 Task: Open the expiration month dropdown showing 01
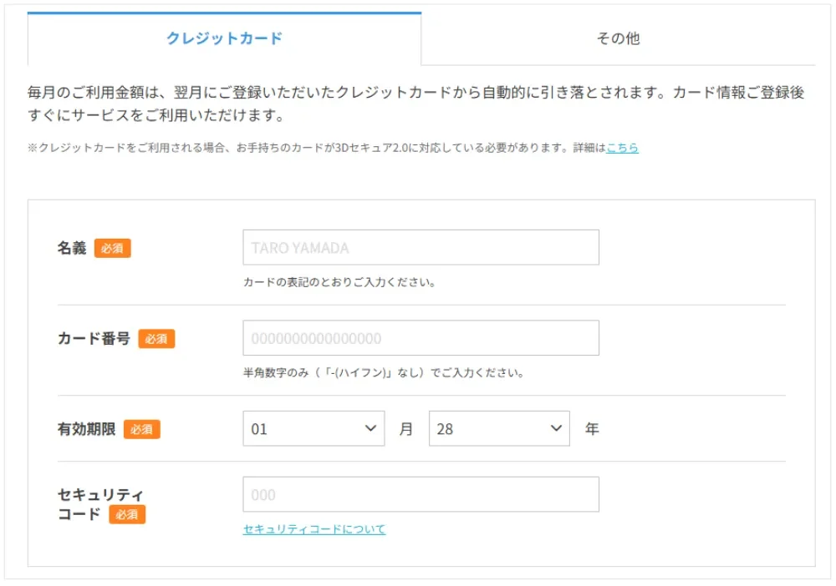(313, 428)
